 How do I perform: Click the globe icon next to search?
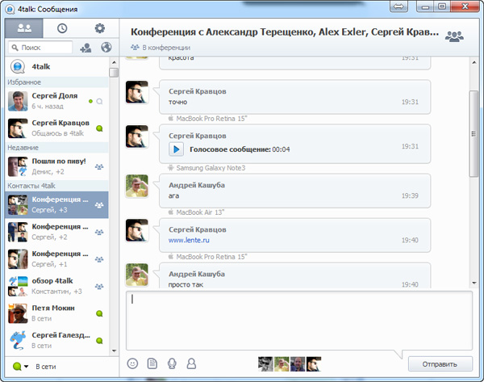[106, 48]
